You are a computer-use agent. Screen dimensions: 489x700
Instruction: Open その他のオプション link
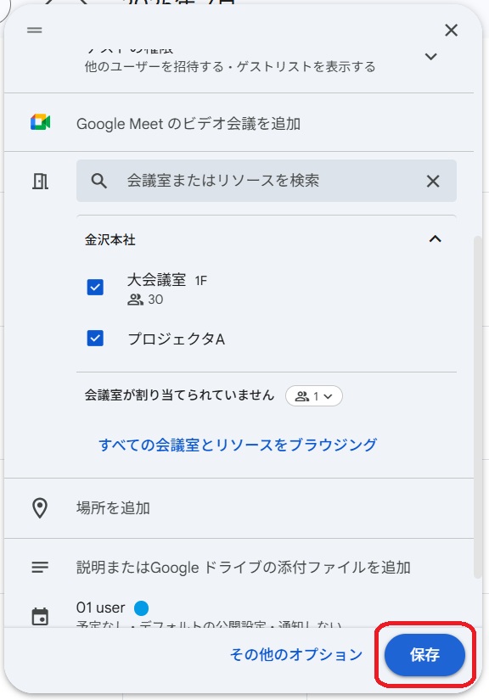click(296, 655)
